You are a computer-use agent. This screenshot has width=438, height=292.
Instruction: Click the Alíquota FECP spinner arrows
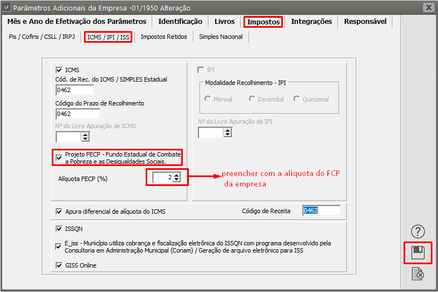(x=176, y=178)
